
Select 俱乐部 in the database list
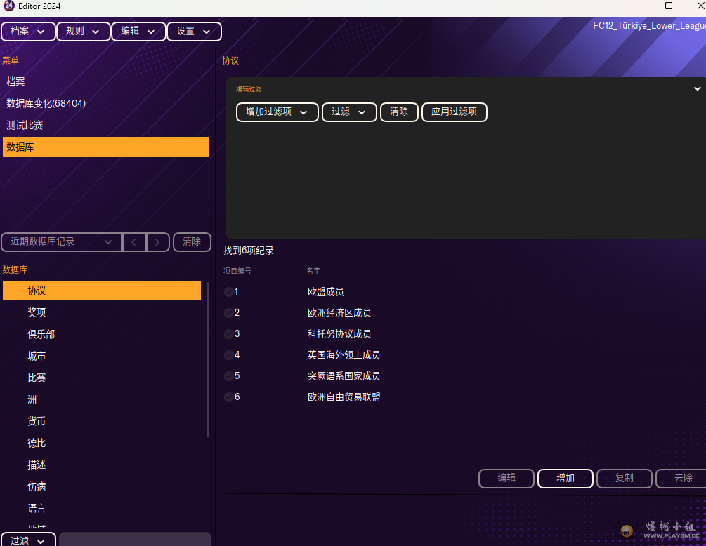pyautogui.click(x=41, y=334)
